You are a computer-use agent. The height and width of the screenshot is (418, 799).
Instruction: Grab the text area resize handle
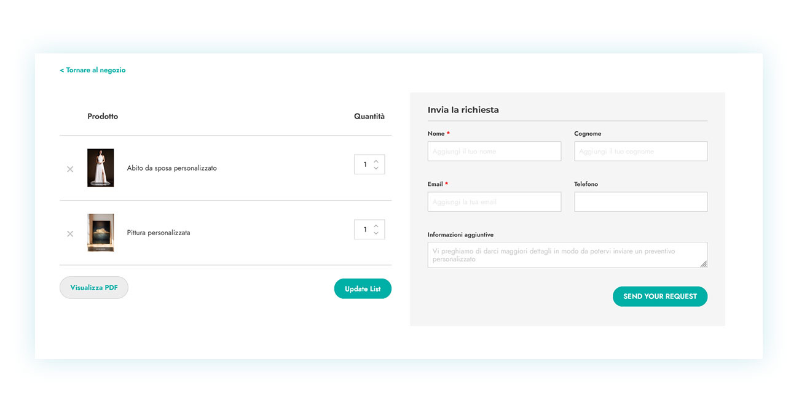(704, 264)
